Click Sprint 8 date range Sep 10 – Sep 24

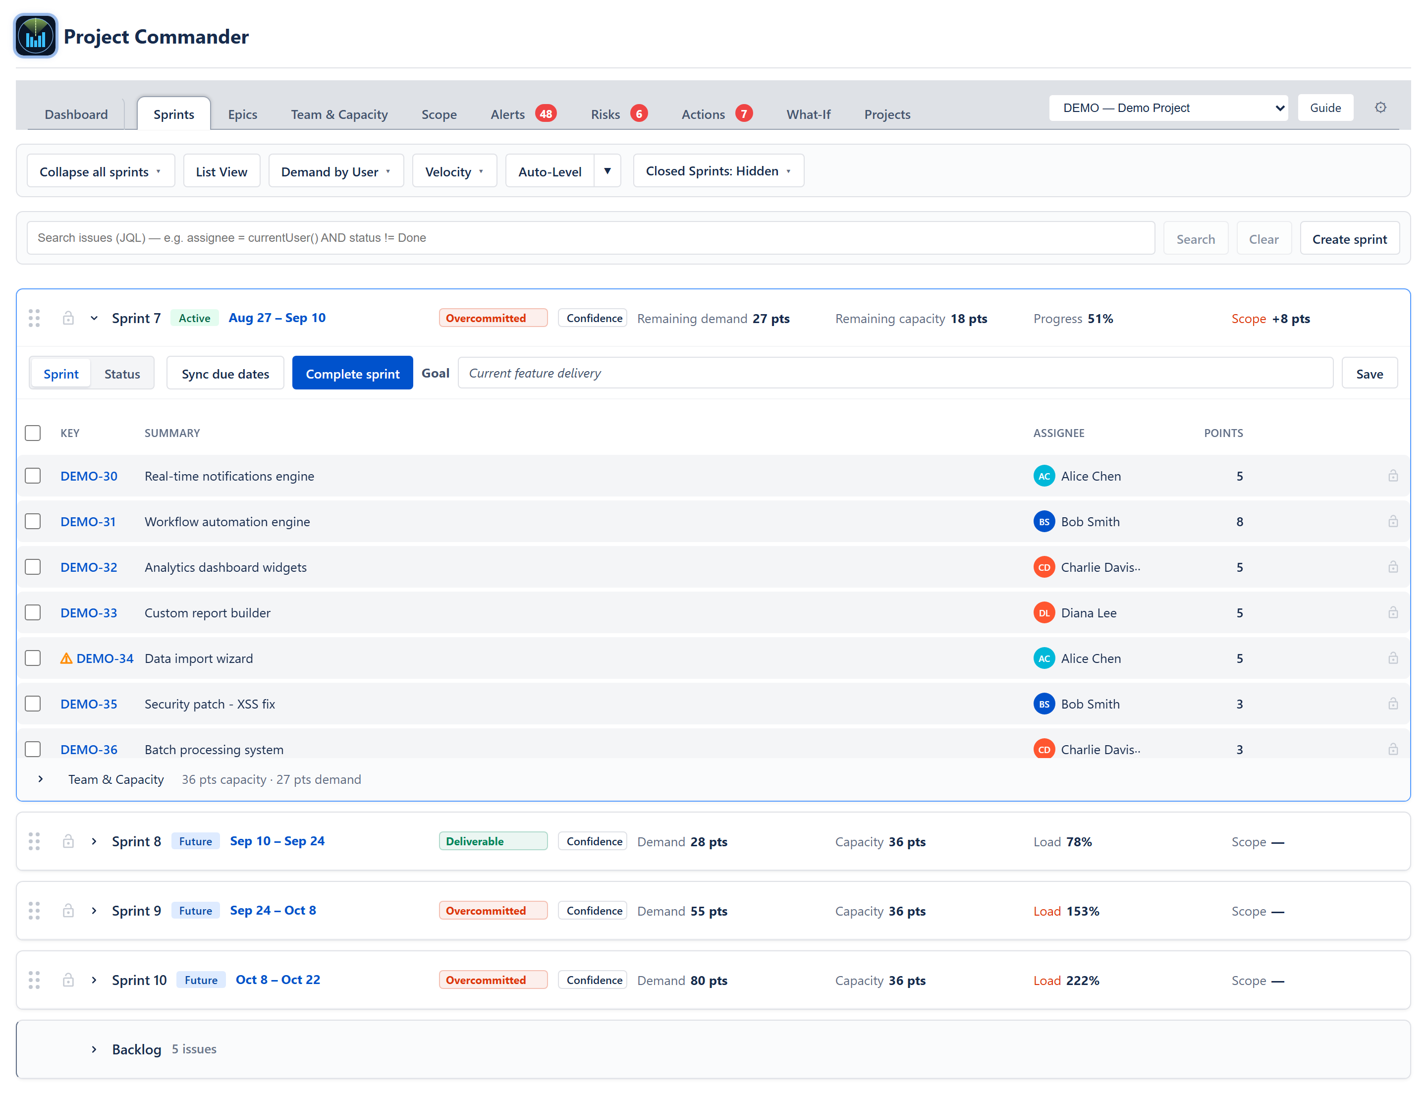277,841
